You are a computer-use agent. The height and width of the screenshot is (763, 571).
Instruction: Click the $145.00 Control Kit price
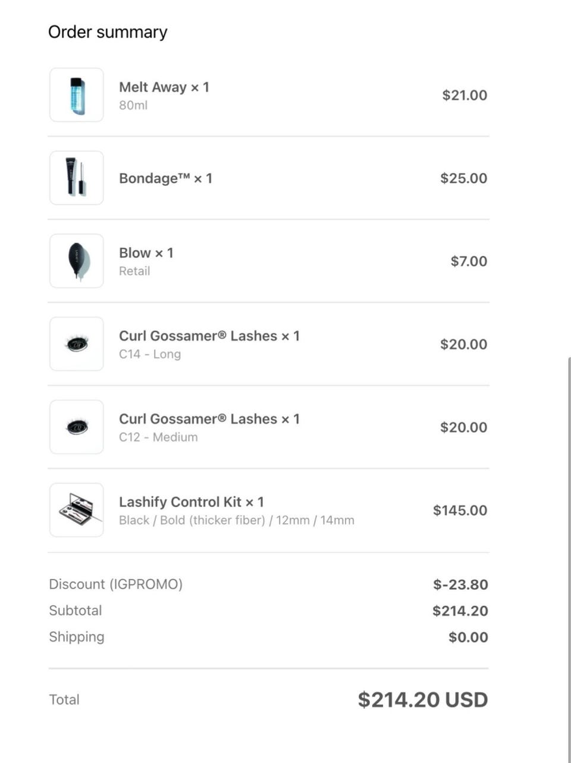pos(460,510)
